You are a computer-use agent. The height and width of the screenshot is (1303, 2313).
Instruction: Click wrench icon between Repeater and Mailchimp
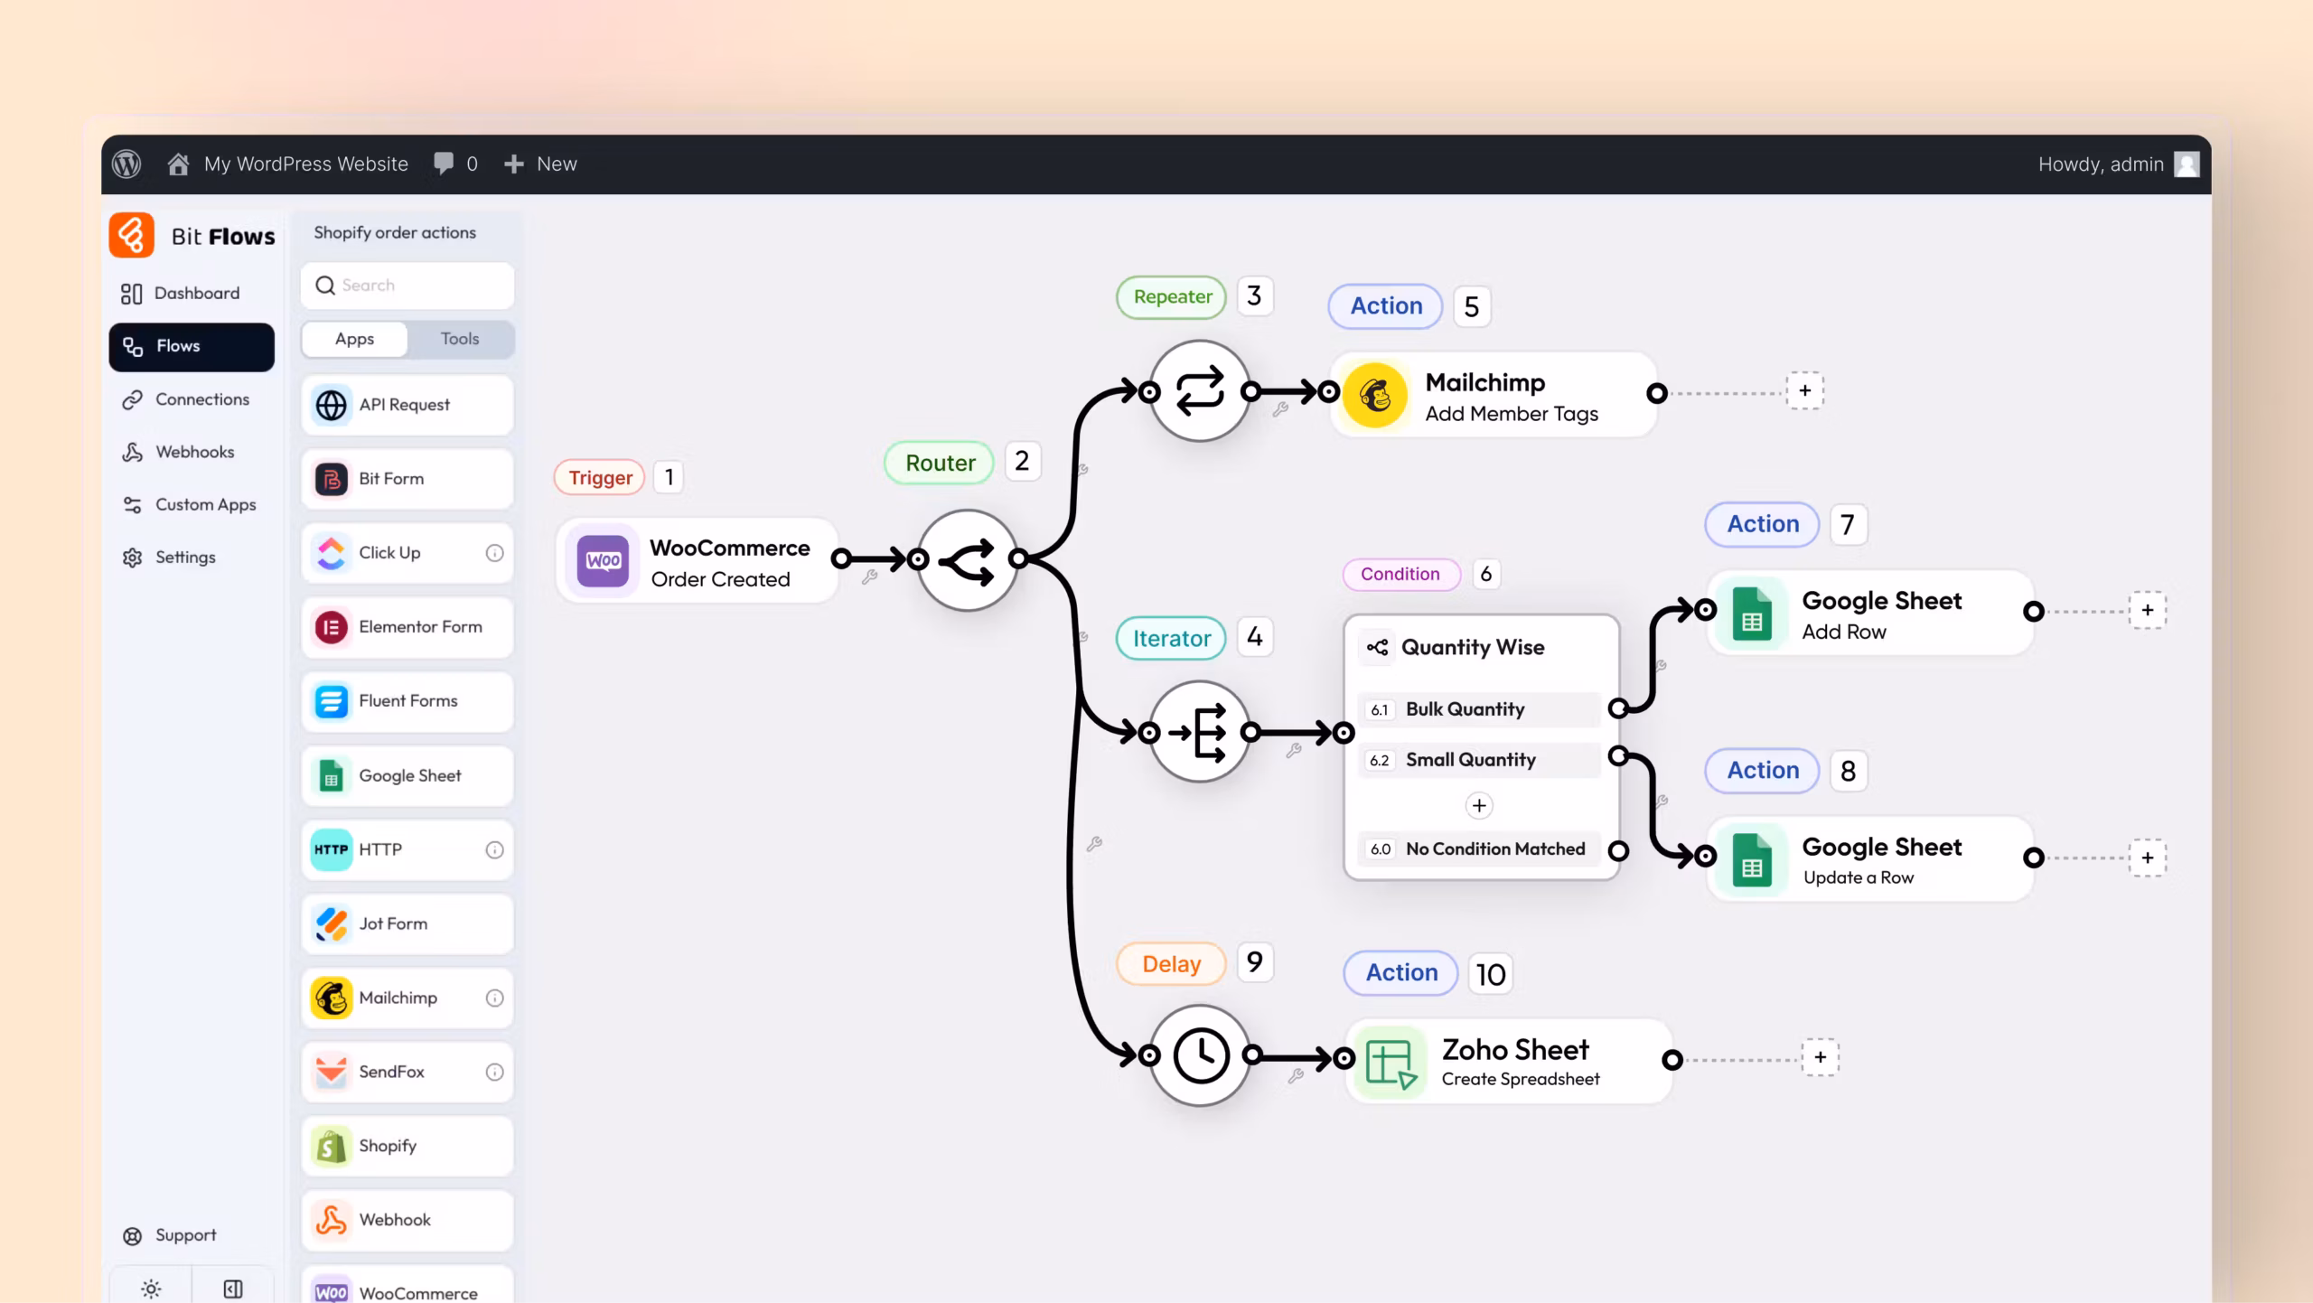pyautogui.click(x=1280, y=409)
